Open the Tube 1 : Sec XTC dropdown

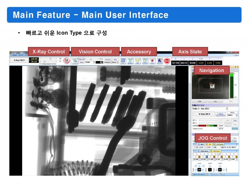point(210,109)
